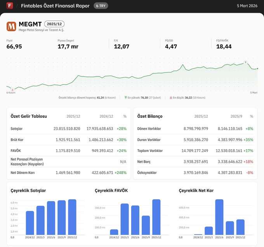The image size is (264, 247).
Task: Click the En düşük 36,22 value
Action: coord(189,97)
